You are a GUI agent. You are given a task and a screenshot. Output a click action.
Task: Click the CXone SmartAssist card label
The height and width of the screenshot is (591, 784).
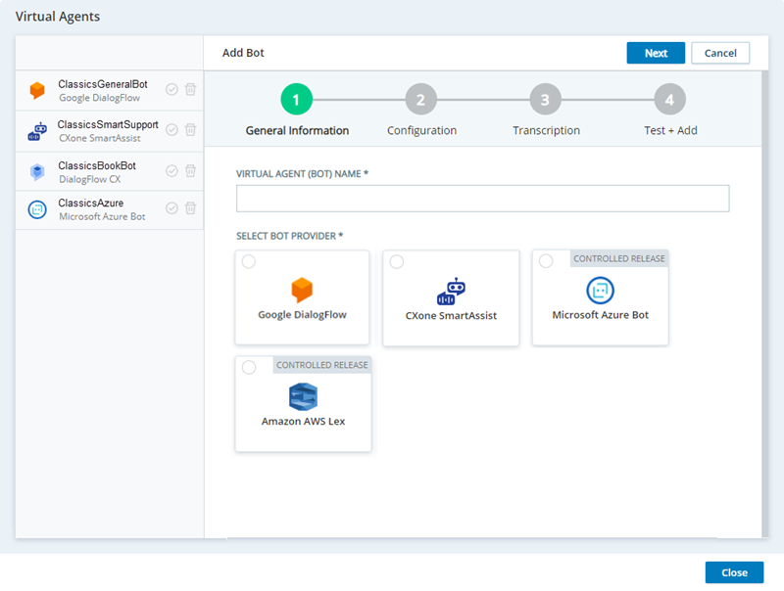point(451,316)
